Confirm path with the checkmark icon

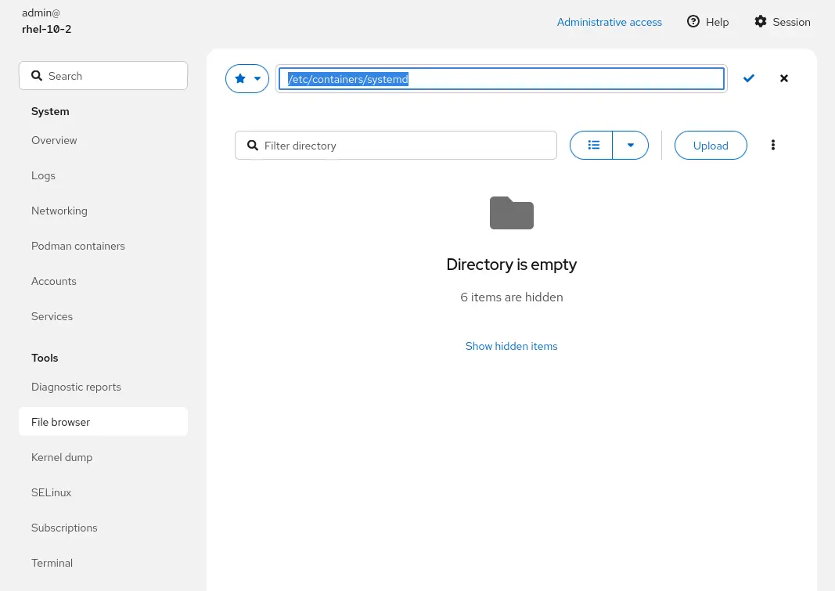pos(749,78)
